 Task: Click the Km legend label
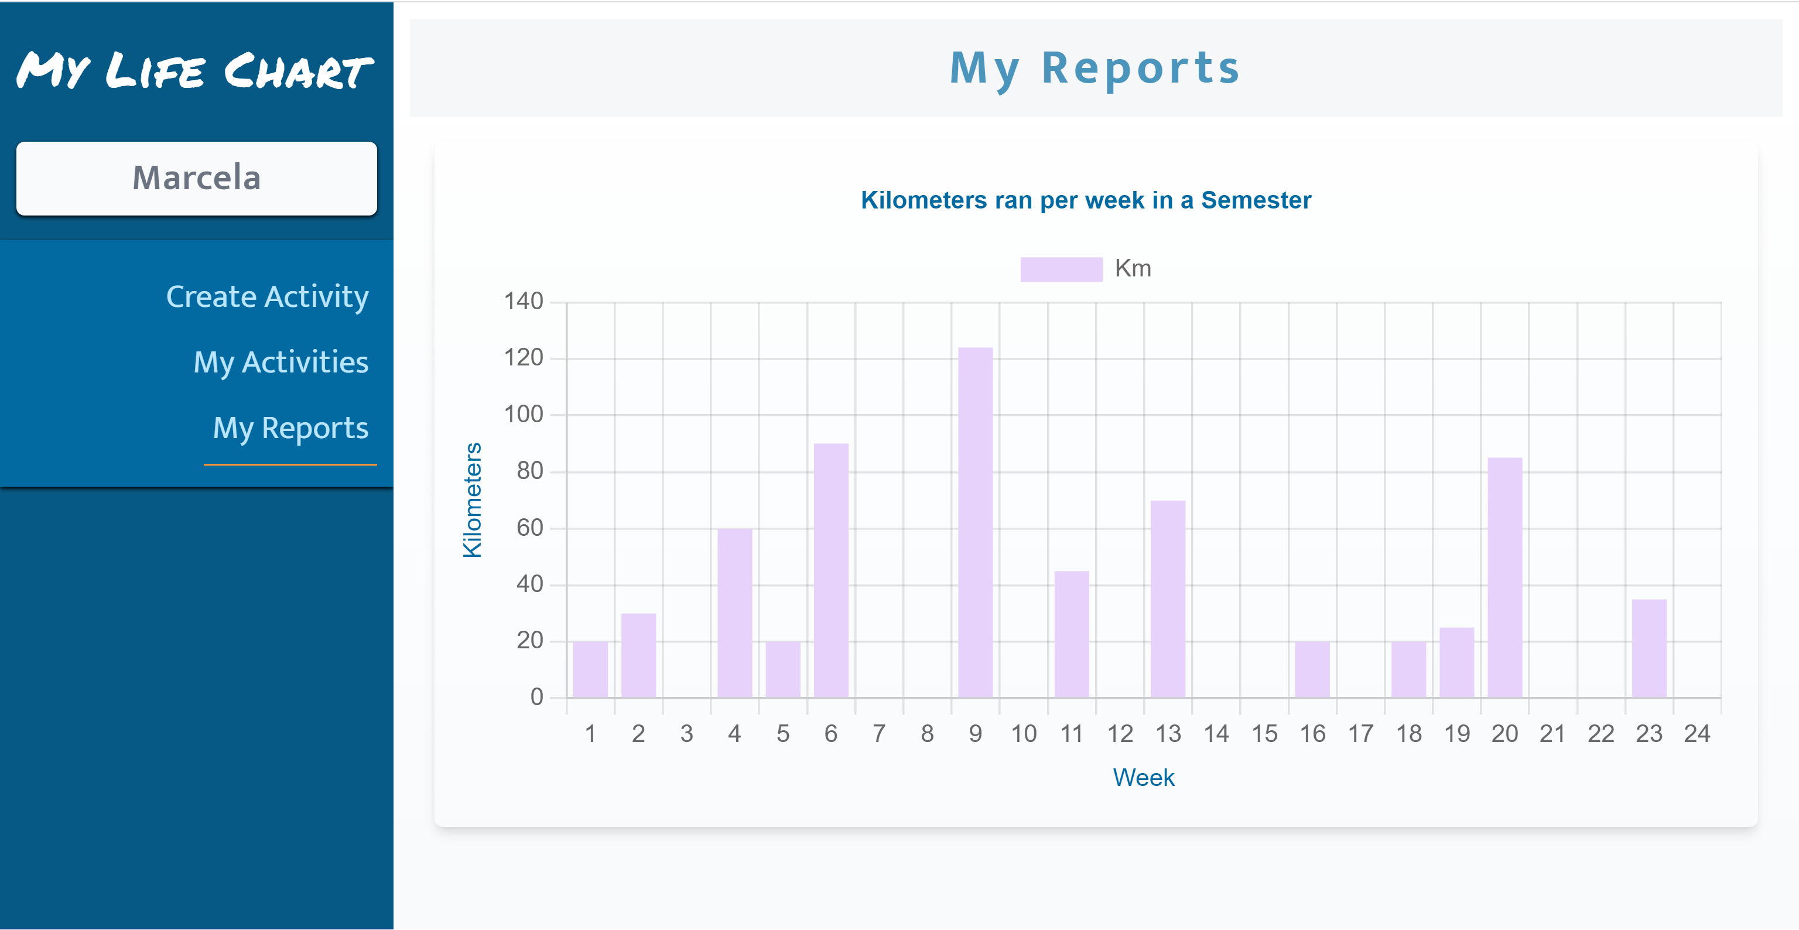point(1132,269)
